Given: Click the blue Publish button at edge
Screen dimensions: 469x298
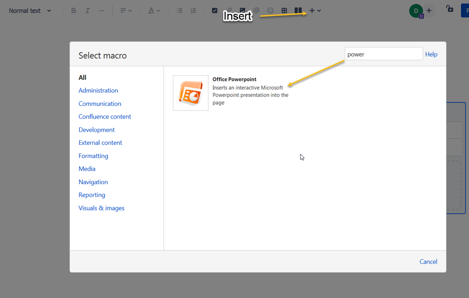Looking at the screenshot, I should click(x=465, y=11).
